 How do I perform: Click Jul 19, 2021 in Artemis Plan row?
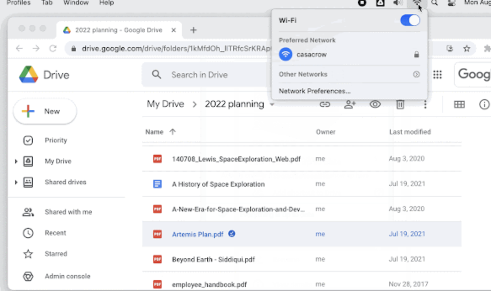coord(407,234)
